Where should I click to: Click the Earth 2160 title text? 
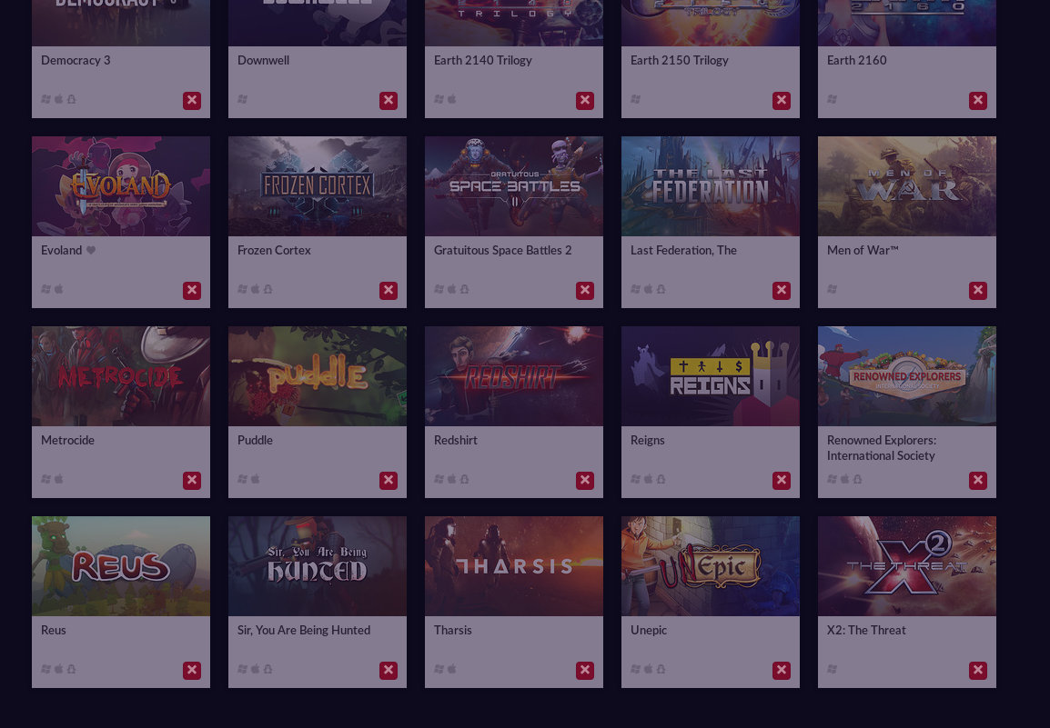pos(856,60)
